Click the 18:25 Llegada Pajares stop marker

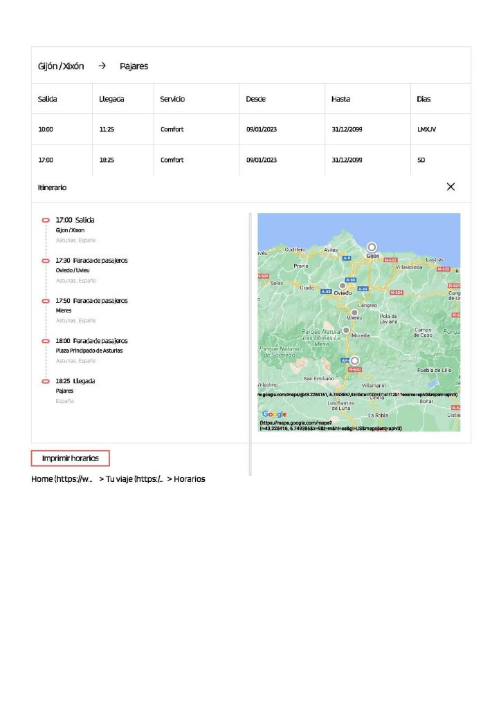46,381
